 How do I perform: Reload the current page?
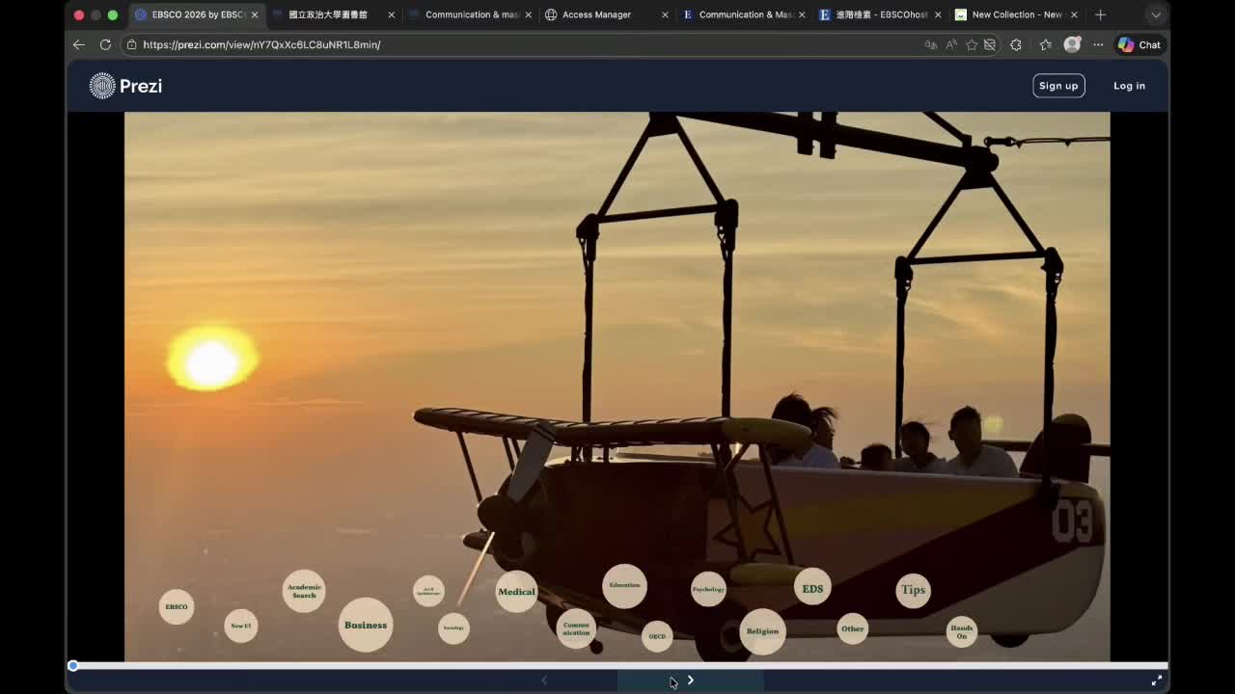[105, 44]
